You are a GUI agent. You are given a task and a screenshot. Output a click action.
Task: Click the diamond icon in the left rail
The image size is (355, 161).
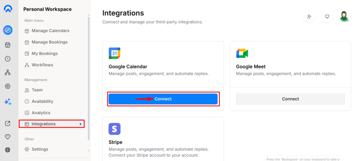coord(8,137)
